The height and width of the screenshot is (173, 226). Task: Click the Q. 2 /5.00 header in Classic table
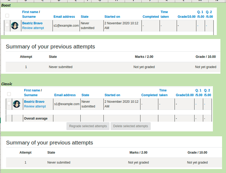pos(208,93)
